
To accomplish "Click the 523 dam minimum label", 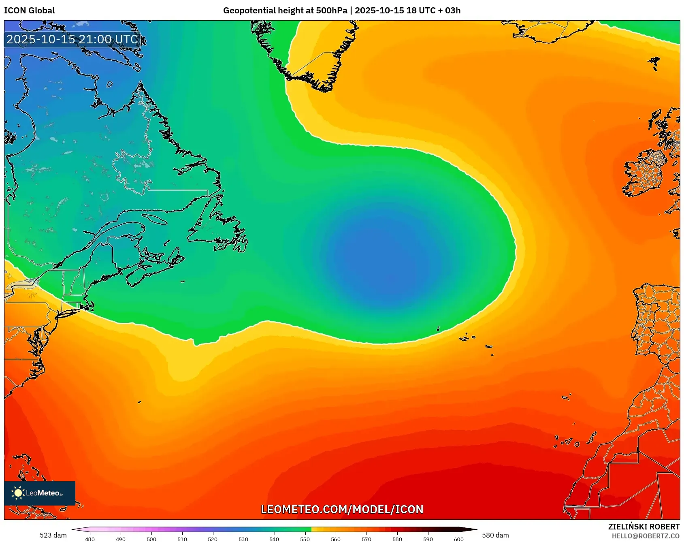I will click(x=53, y=535).
